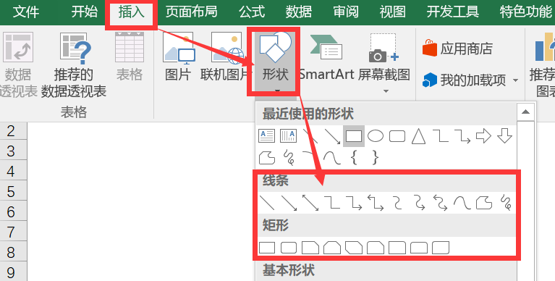Select the right block arrow shape
Image resolution: width=555 pixels, height=281 pixels.
(x=483, y=135)
